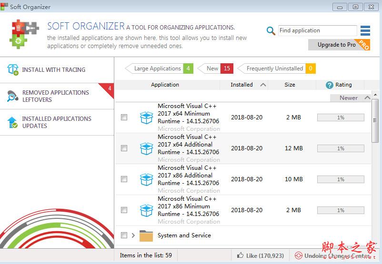Select the 2017 x86 Minimum Runtime name text
The height and width of the screenshot is (264, 382).
tap(188, 206)
